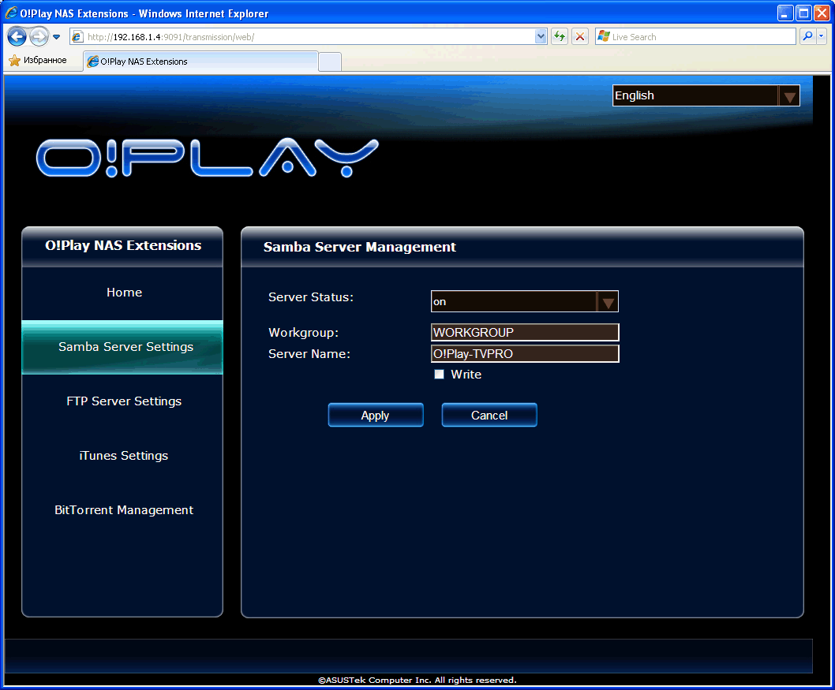Go back with the browser Back arrow
Image resolution: width=835 pixels, height=690 pixels.
pyautogui.click(x=17, y=37)
